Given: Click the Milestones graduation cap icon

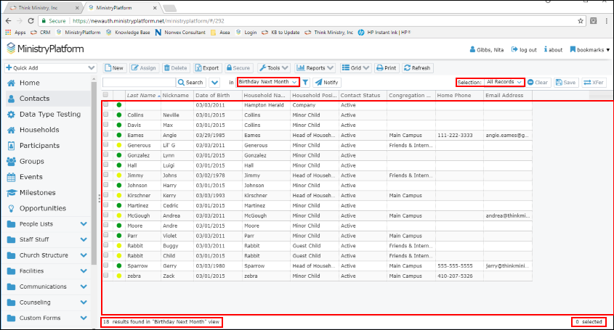Looking at the screenshot, I should 12,193.
